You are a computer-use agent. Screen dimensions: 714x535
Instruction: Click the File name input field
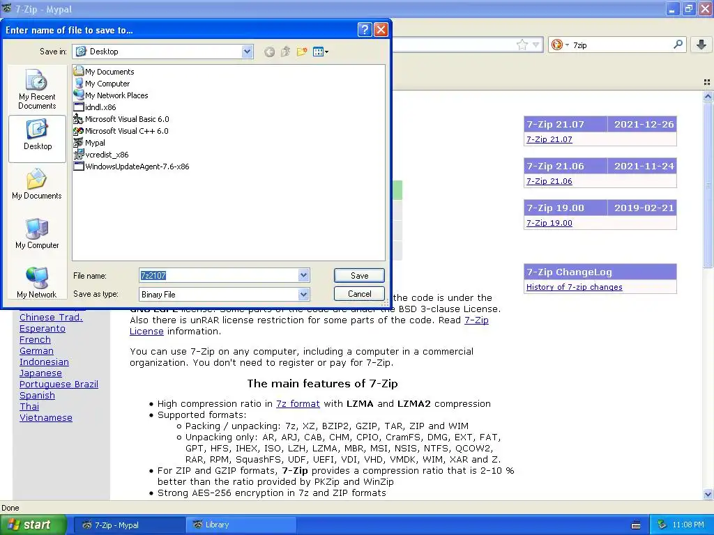(218, 275)
